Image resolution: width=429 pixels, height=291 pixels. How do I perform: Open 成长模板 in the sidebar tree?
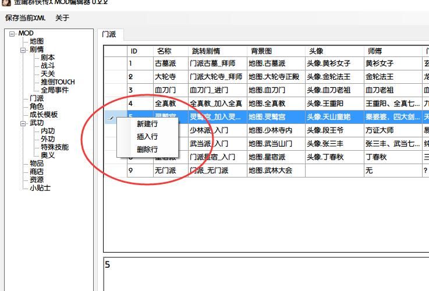coord(44,115)
